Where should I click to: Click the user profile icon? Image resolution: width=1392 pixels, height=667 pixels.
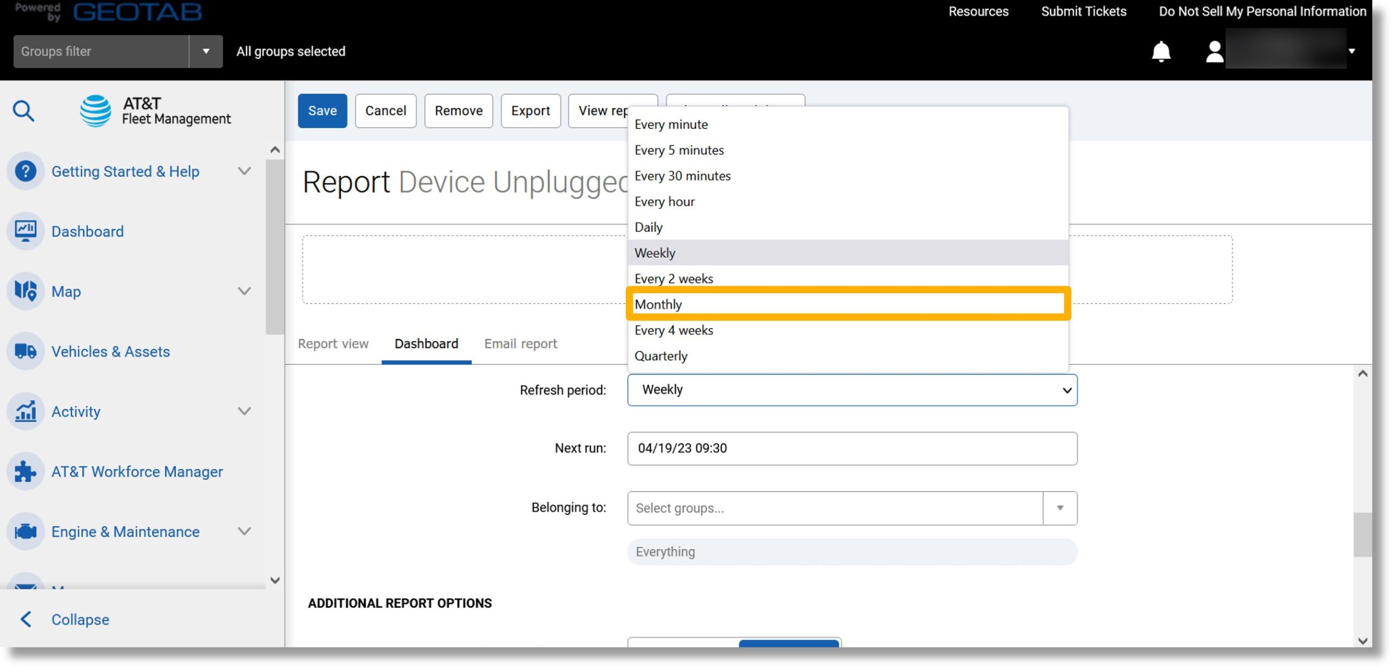click(1214, 52)
